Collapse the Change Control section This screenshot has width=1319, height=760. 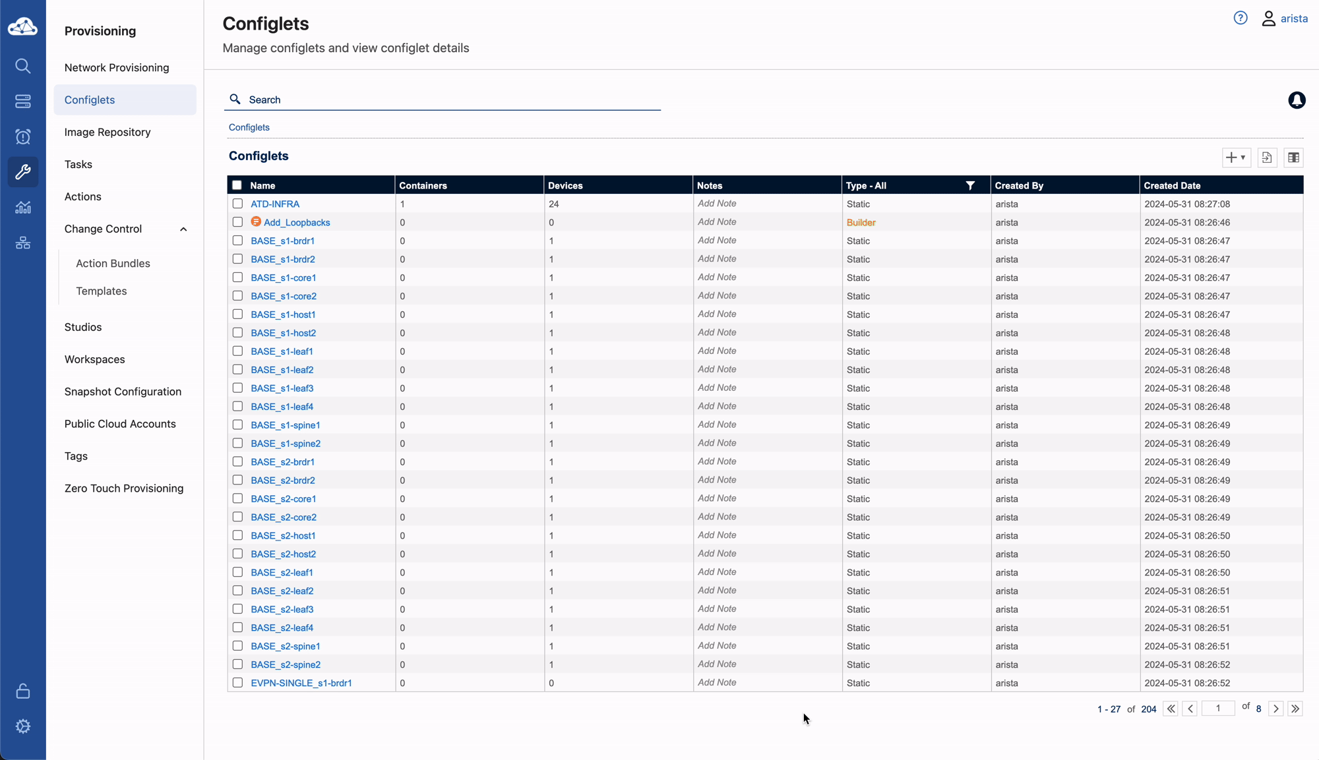(x=183, y=229)
